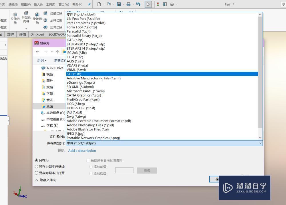Select 另存为副本并继续 radio button
Image resolution: width=286 pixels, height=205 pixels.
[37, 166]
